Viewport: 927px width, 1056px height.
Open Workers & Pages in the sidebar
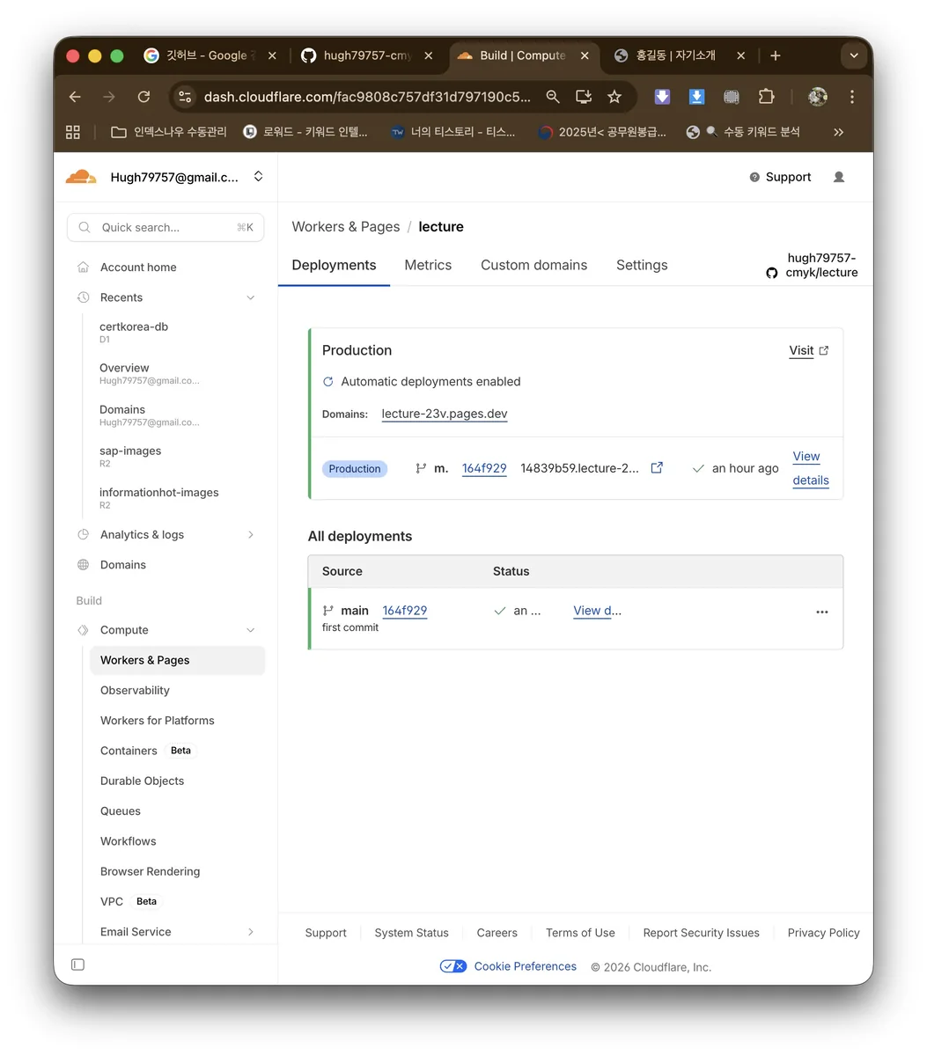pyautogui.click(x=177, y=660)
